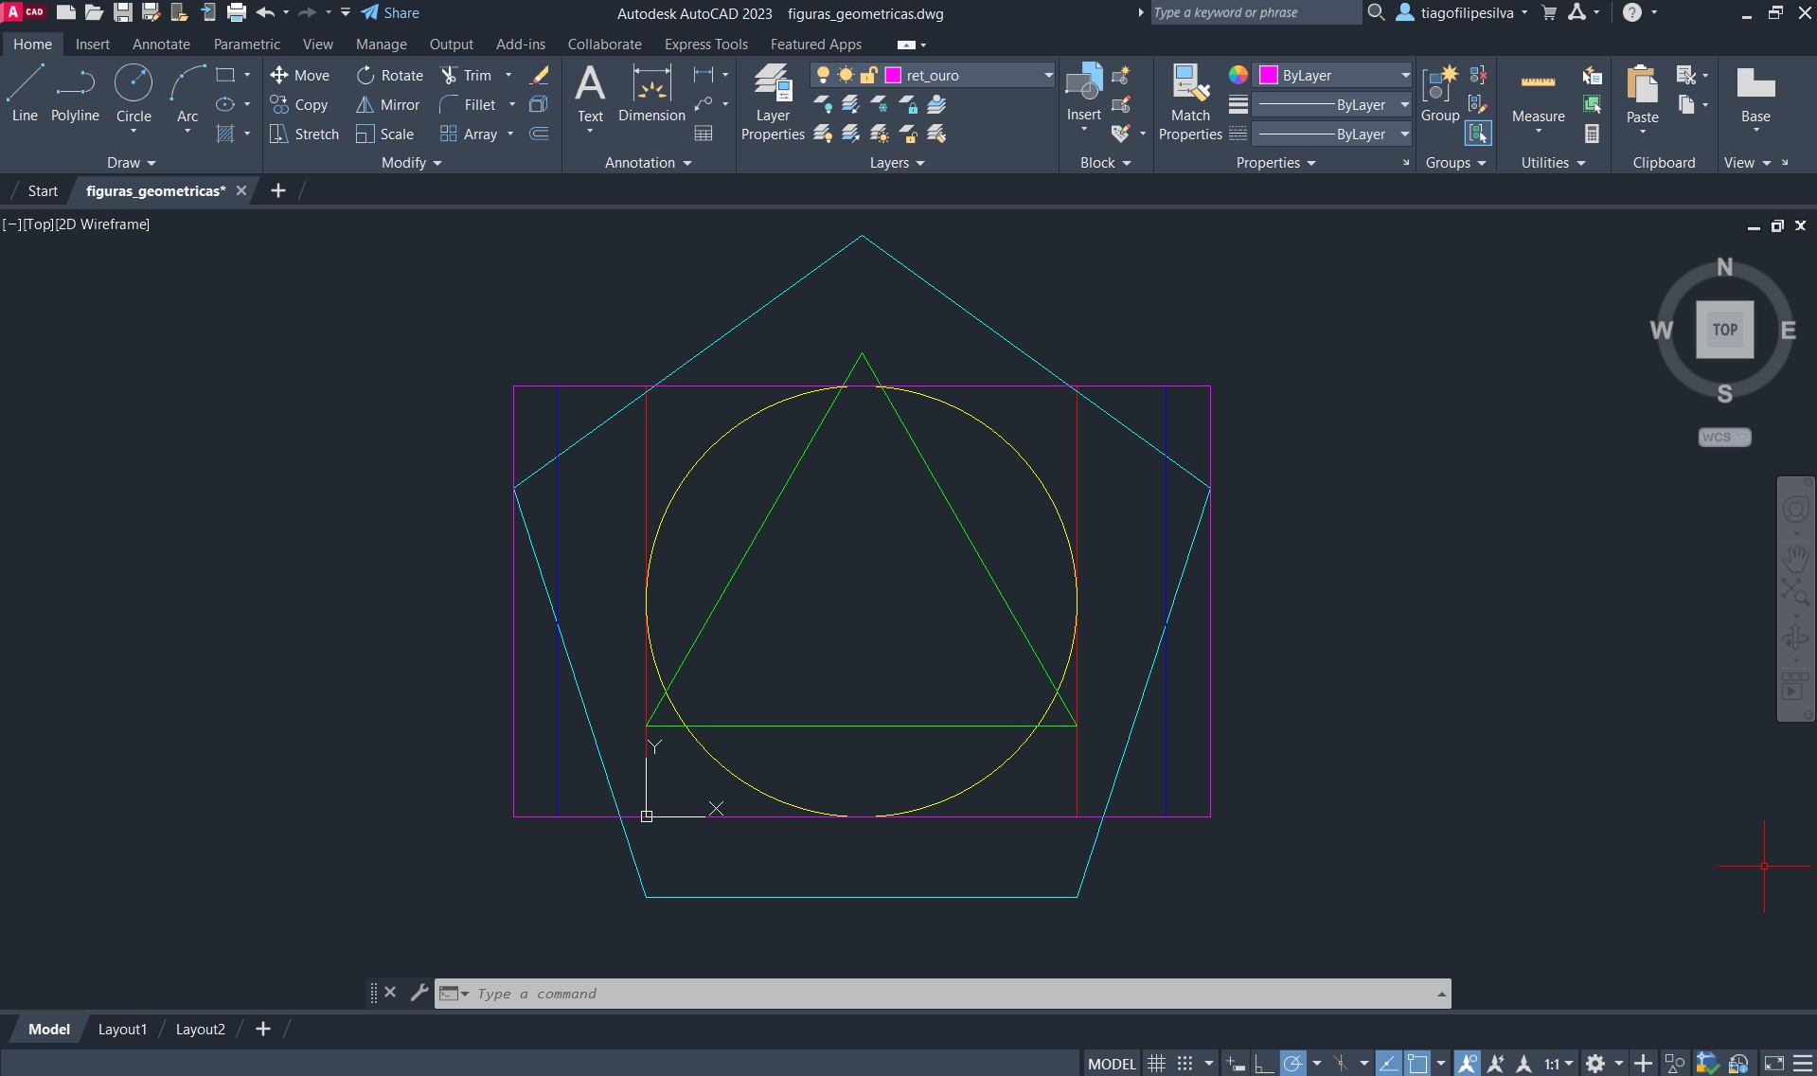Image resolution: width=1817 pixels, height=1076 pixels.
Task: Toggle ortho mode in status bar
Action: click(1263, 1064)
